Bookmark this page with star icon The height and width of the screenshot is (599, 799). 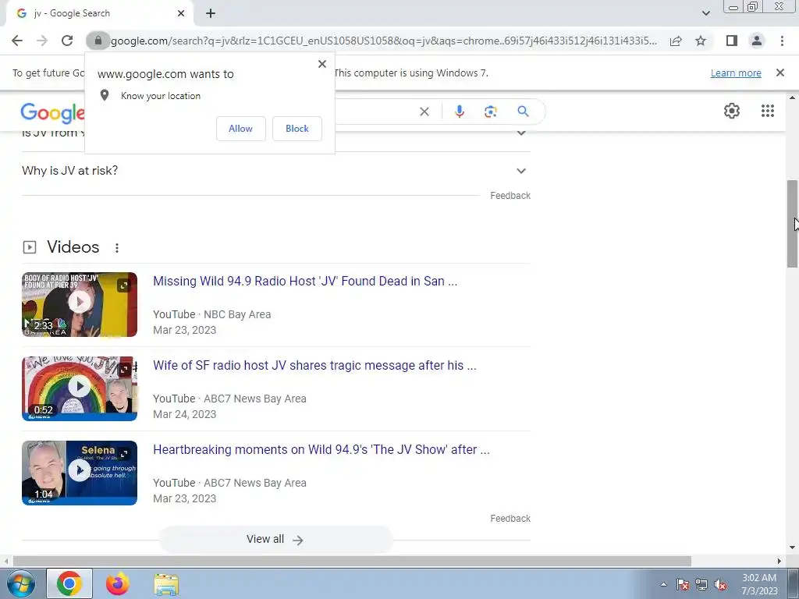tap(701, 41)
